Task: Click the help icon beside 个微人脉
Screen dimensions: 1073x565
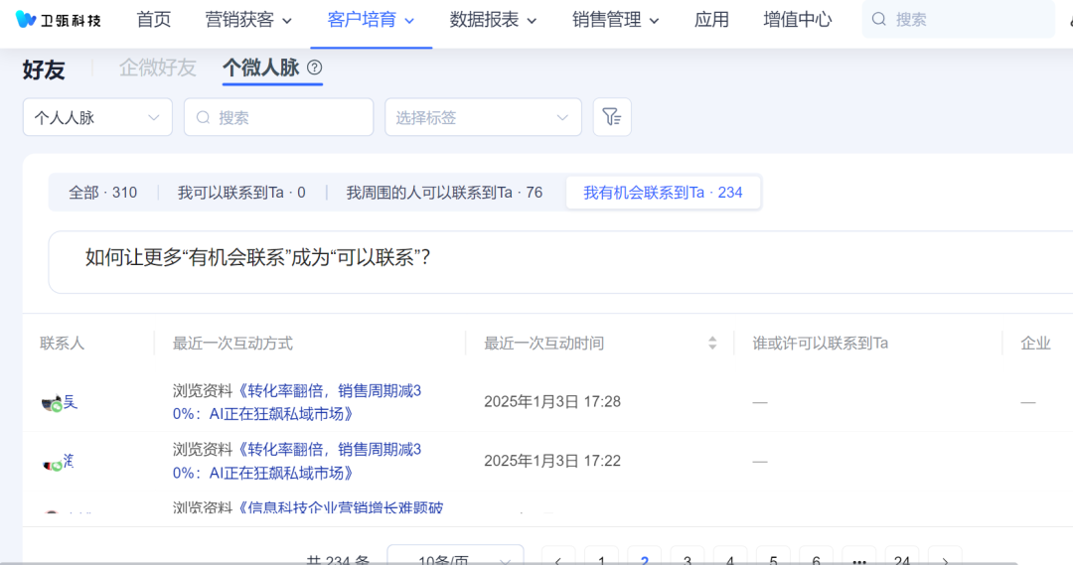Action: 315,68
